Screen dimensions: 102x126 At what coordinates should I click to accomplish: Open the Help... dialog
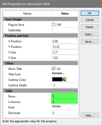pos(90,115)
